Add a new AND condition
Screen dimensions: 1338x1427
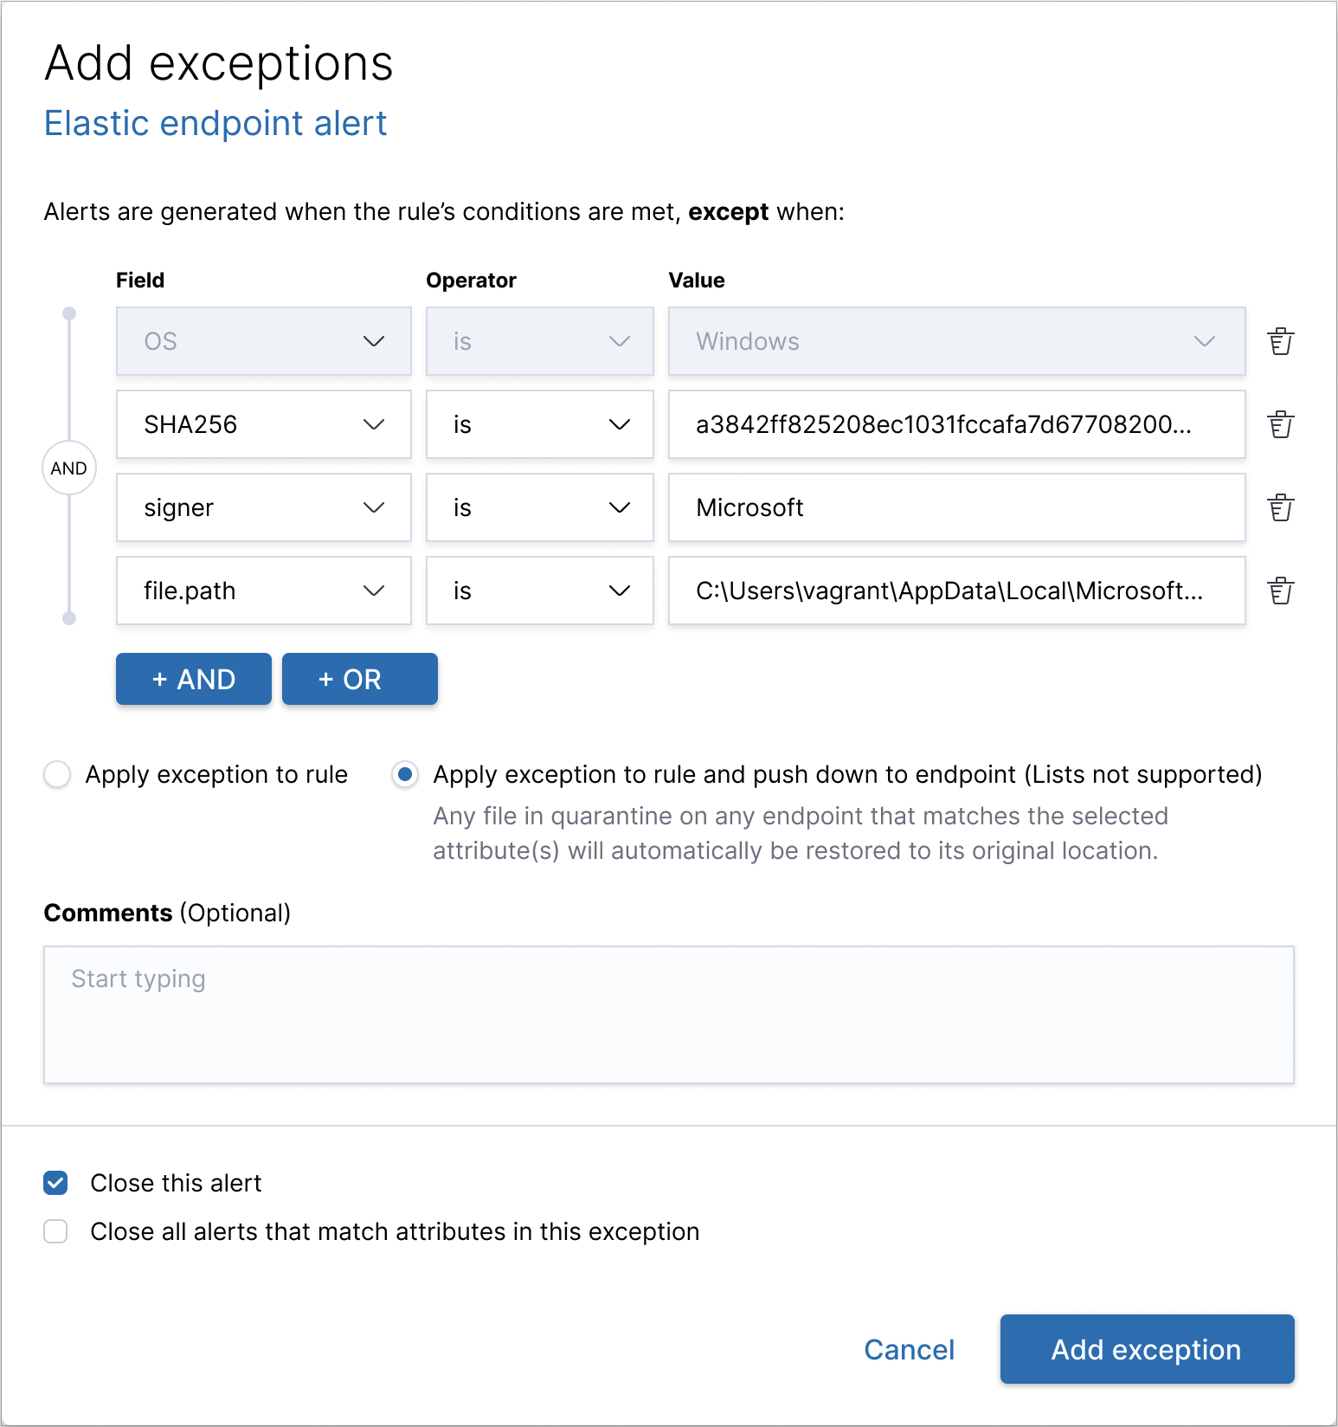[193, 679]
